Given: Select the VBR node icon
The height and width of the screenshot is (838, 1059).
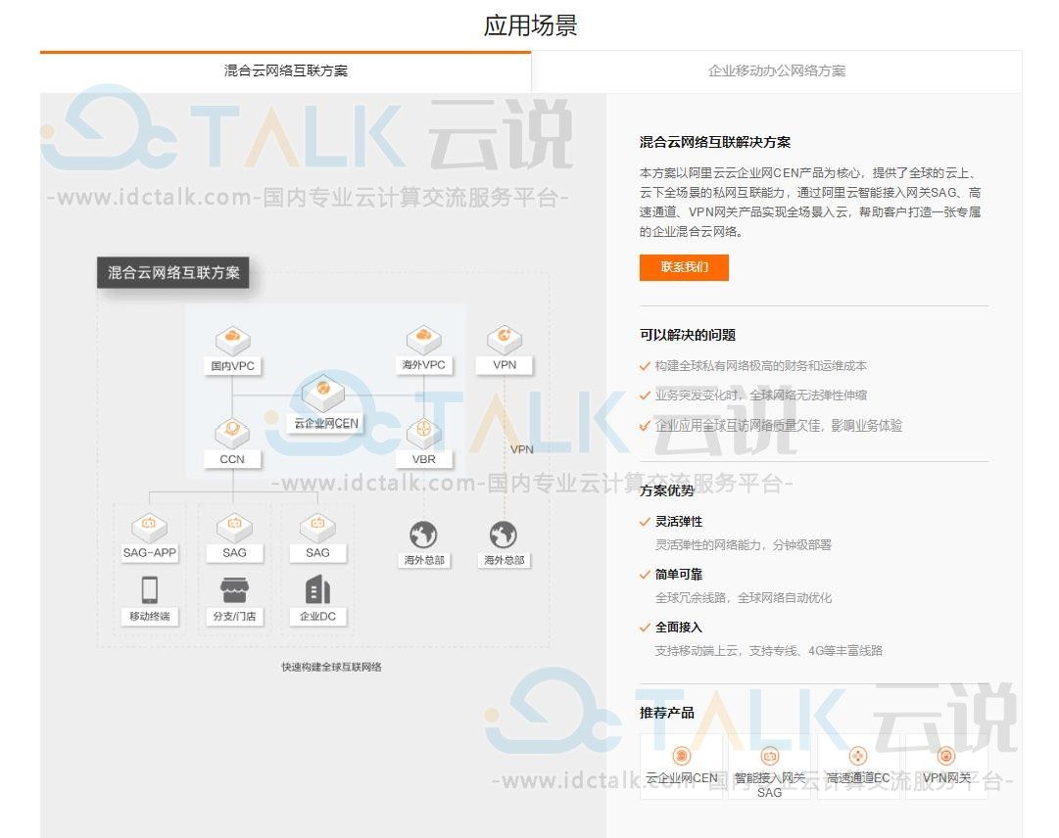Looking at the screenshot, I should tap(423, 433).
